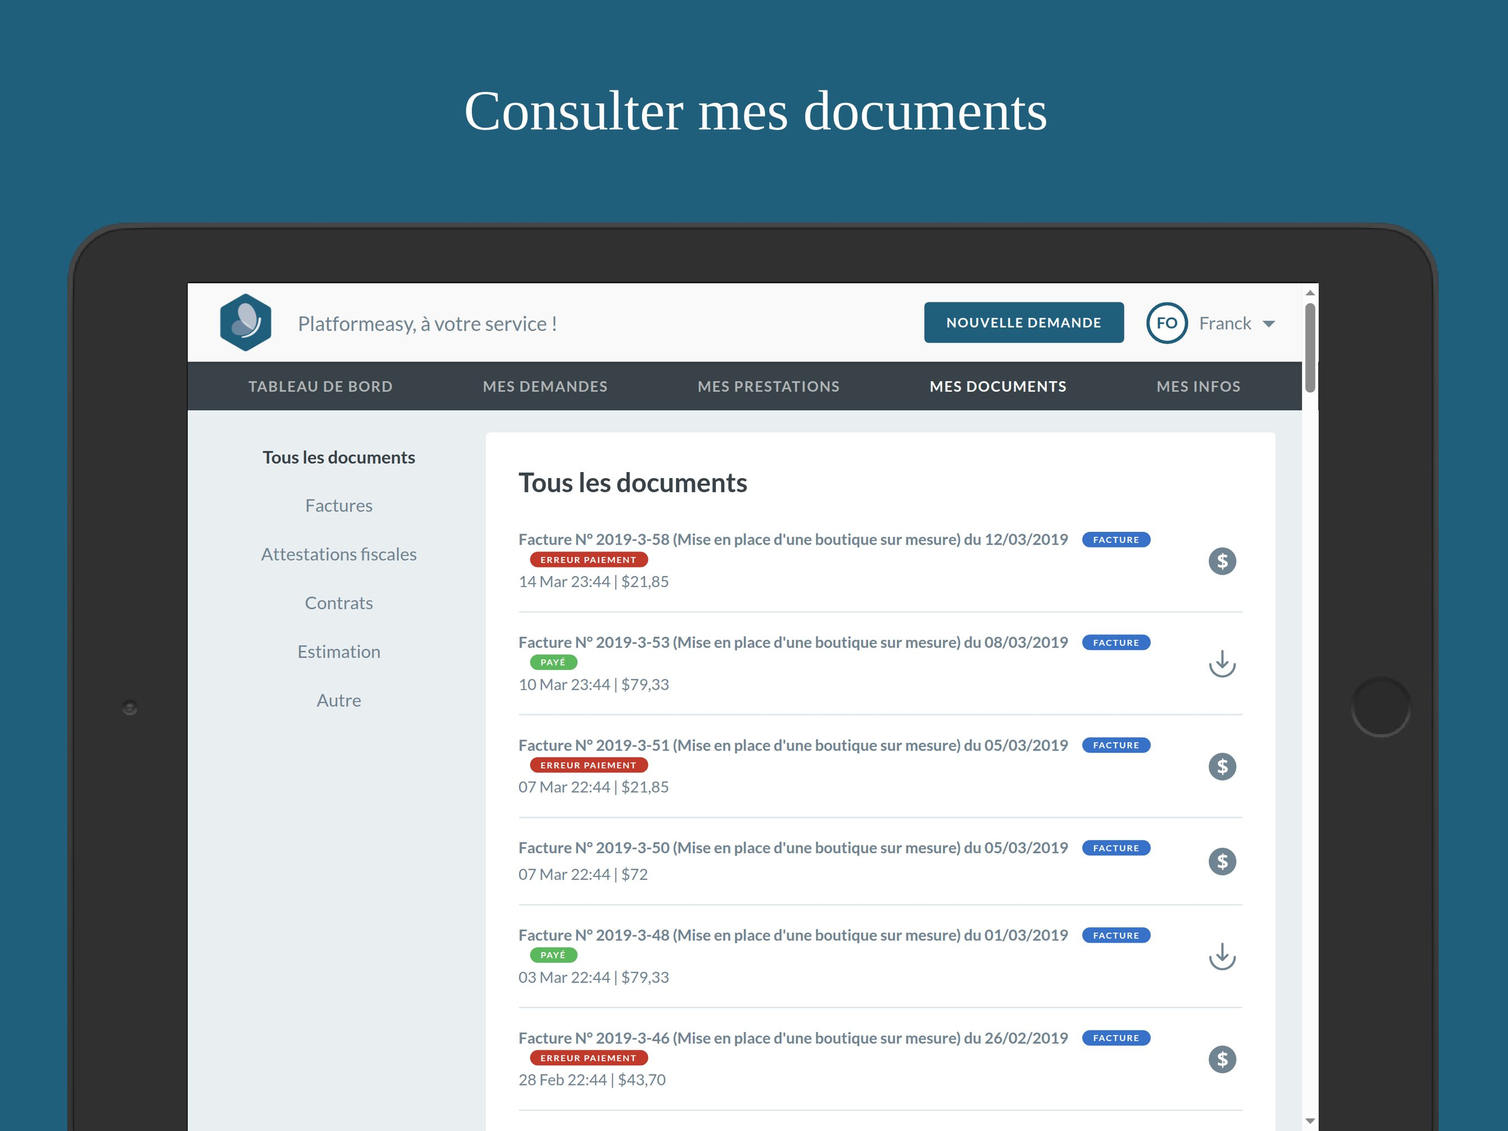Image resolution: width=1508 pixels, height=1131 pixels.
Task: Click the page scrollbar thumb
Action: 1310,348
